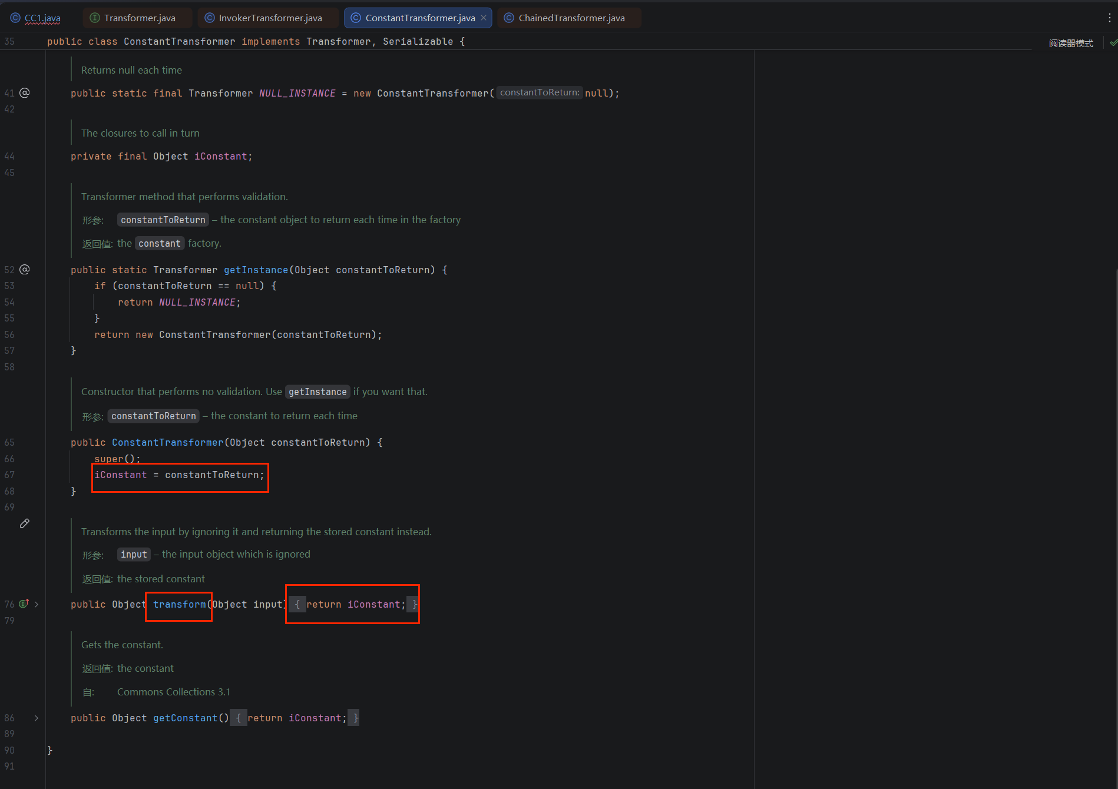Click the pencil edit-doc icon in the gutter
The height and width of the screenshot is (789, 1118).
25,523
